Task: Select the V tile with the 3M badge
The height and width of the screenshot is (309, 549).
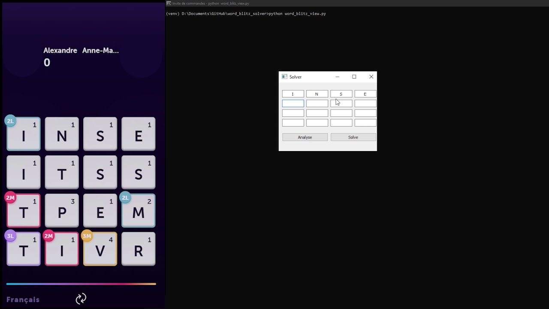Action: click(x=100, y=249)
